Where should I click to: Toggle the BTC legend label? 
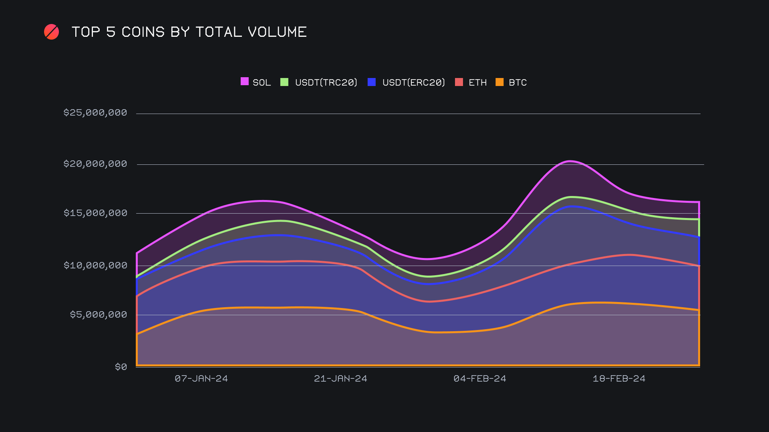tap(517, 82)
